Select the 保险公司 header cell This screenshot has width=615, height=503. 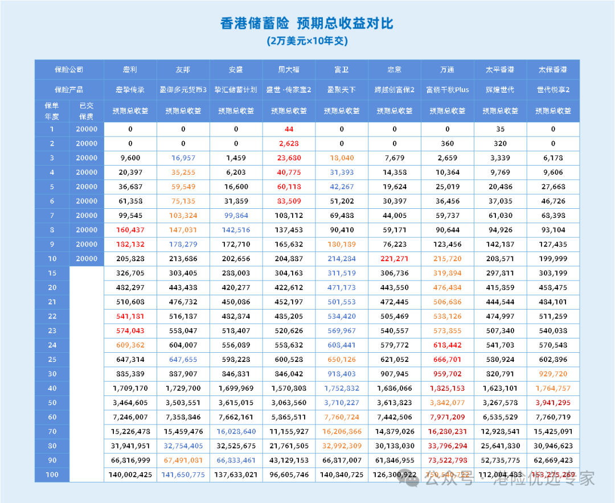coord(69,69)
